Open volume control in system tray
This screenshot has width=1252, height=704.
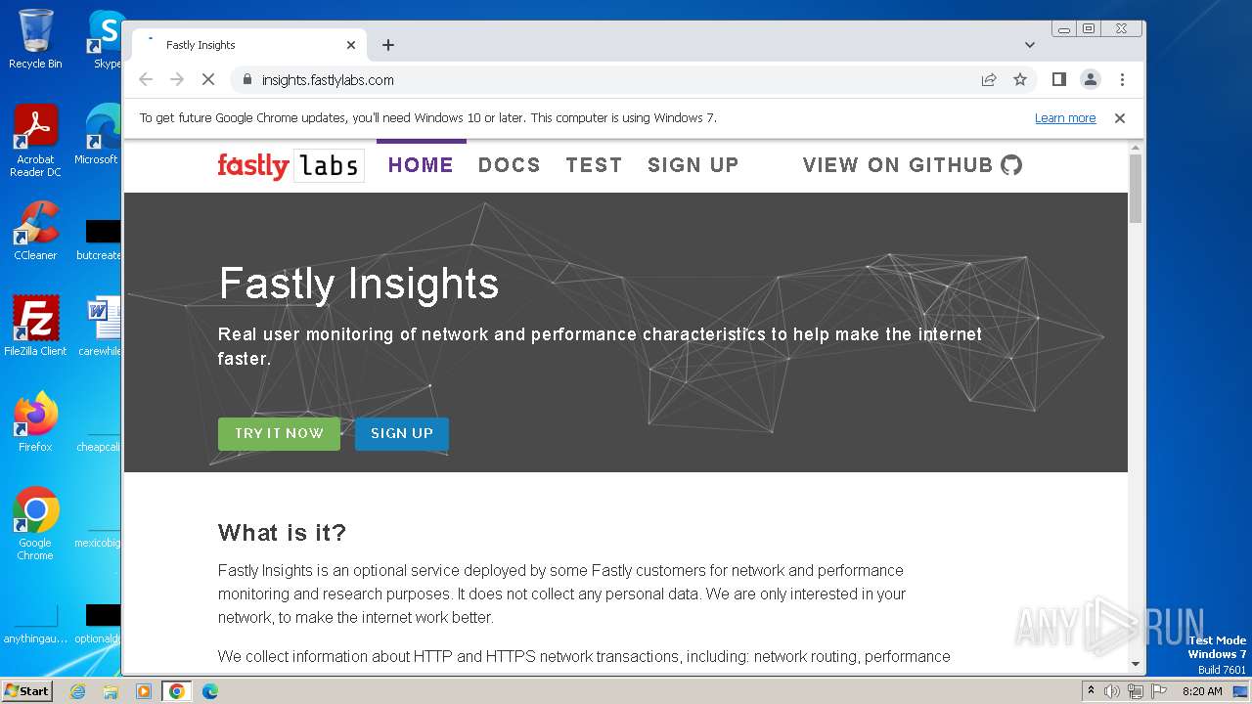1112,691
